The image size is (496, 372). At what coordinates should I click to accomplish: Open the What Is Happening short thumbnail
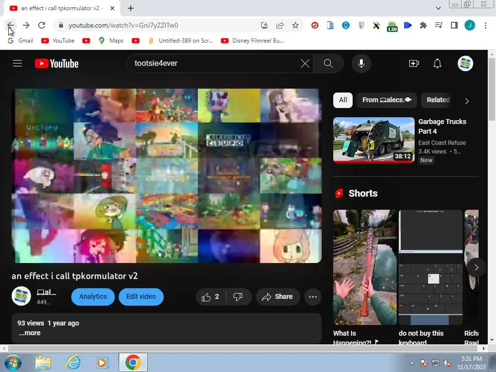tap(365, 267)
